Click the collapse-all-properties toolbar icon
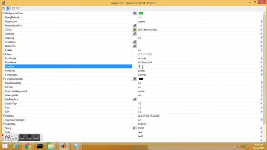The image size is (267, 150). (x=18, y=8)
